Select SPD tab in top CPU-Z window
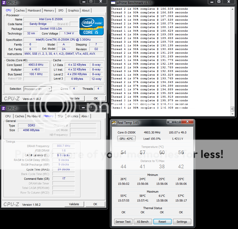The image size is (238, 229). [61, 10]
